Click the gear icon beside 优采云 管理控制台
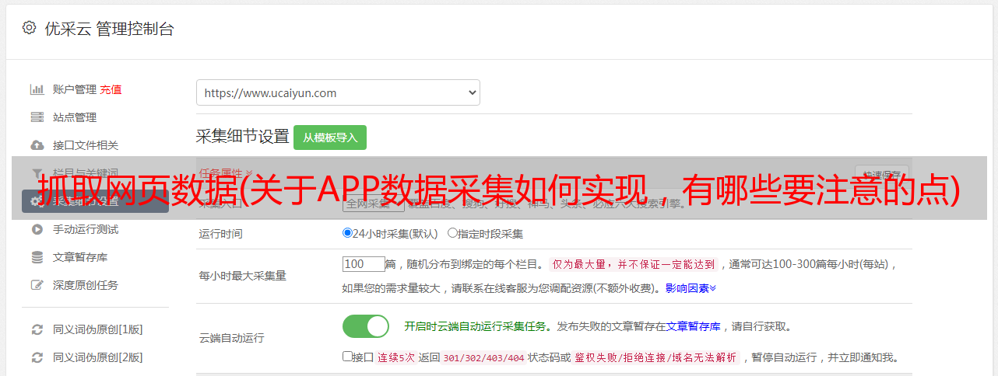The image size is (998, 376). (x=29, y=28)
